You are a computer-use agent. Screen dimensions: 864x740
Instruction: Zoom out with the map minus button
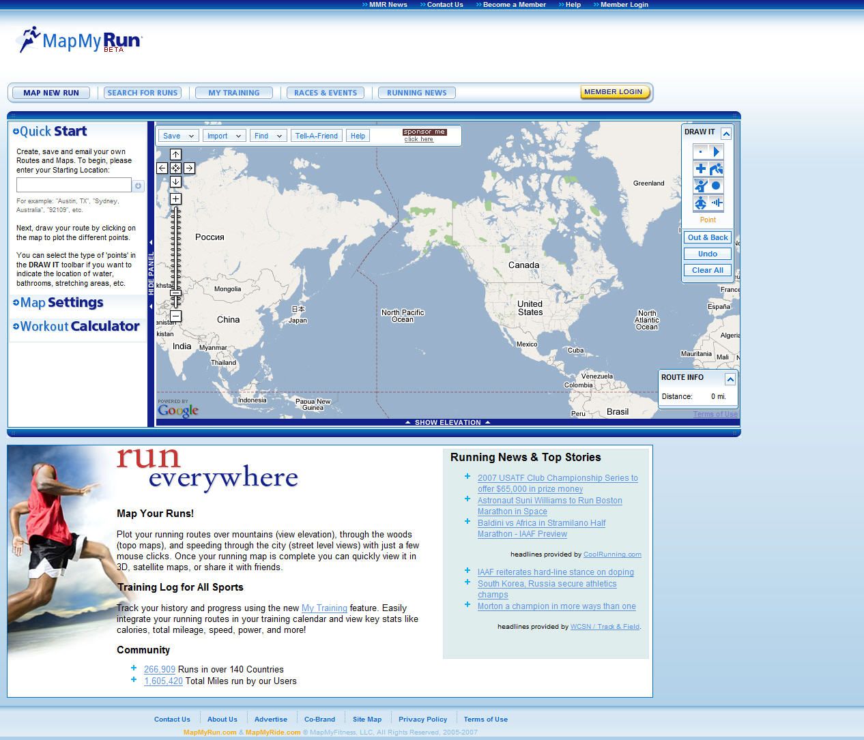(175, 316)
